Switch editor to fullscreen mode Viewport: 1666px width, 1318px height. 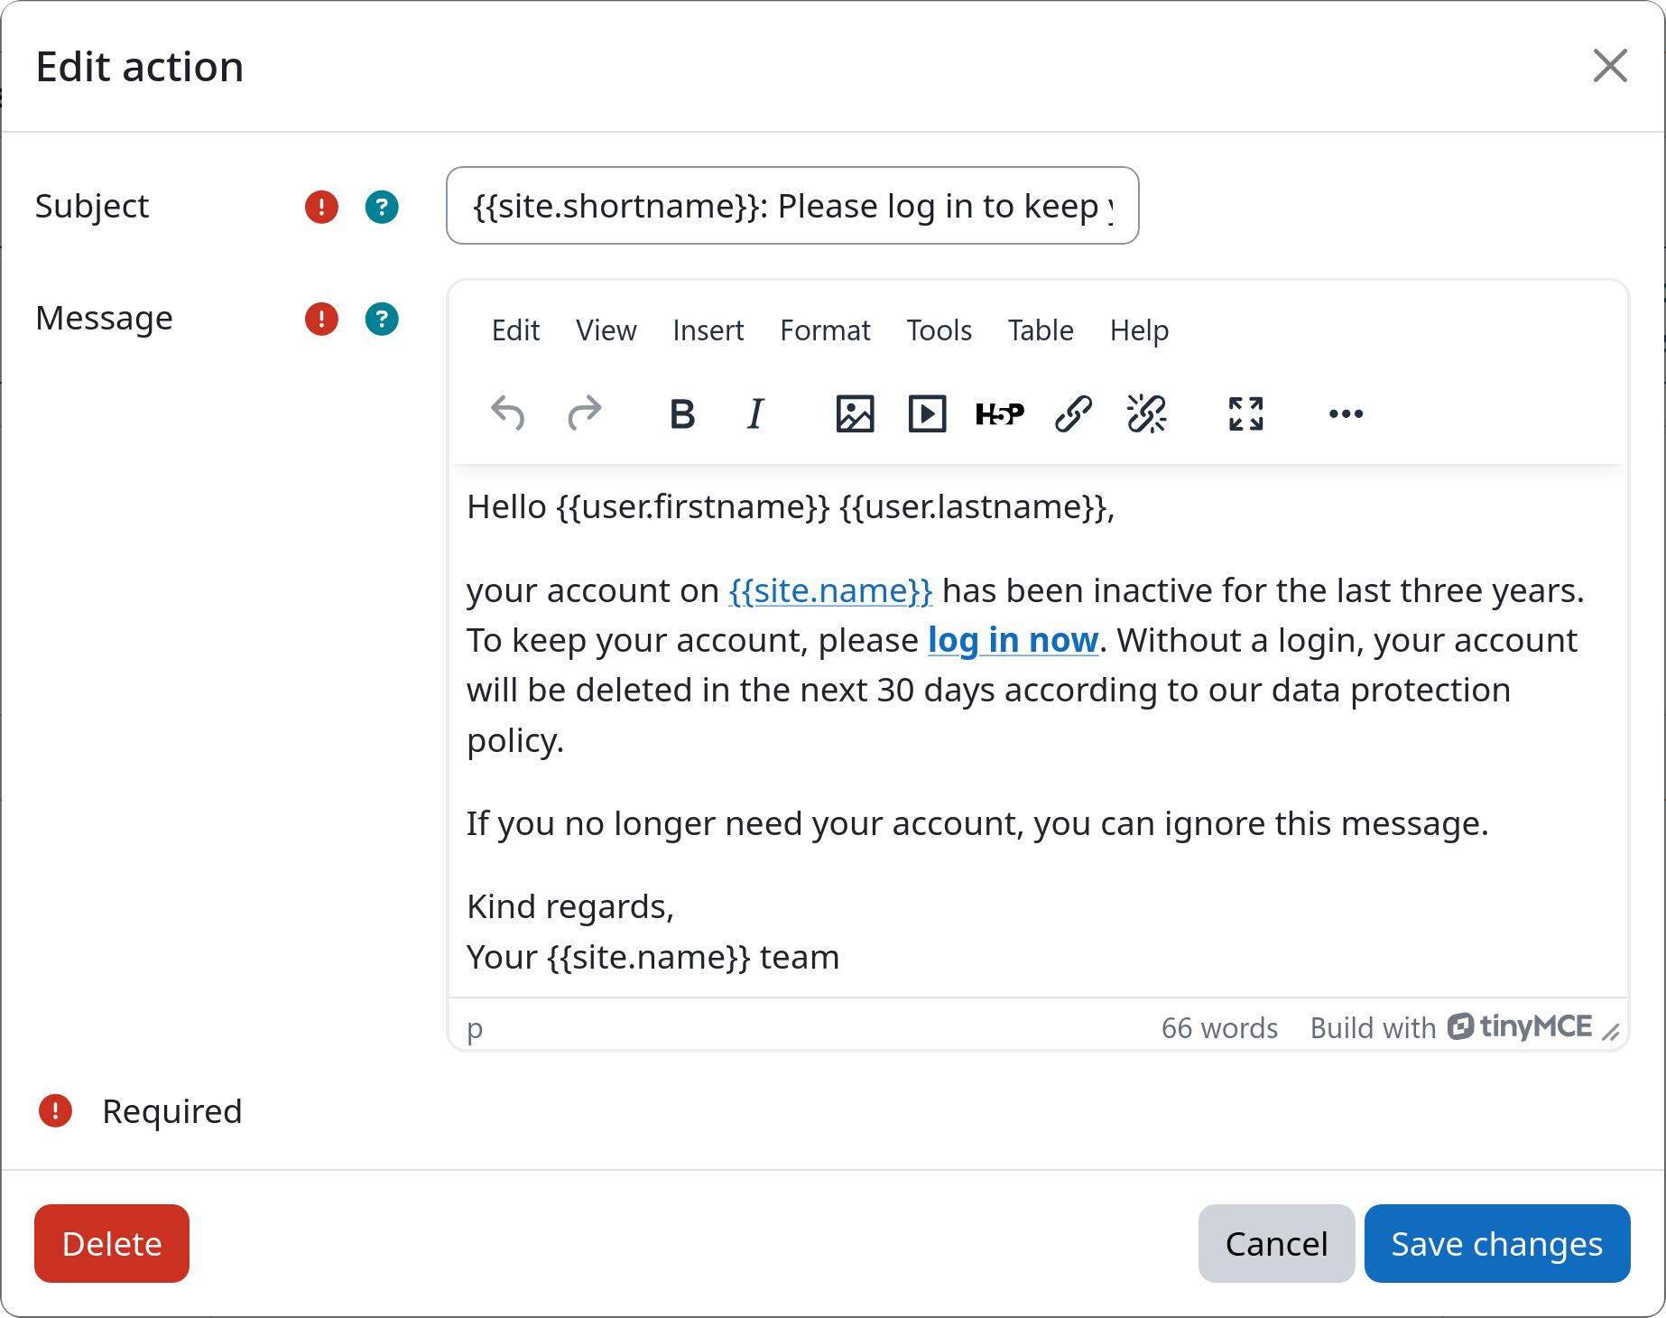click(x=1246, y=414)
